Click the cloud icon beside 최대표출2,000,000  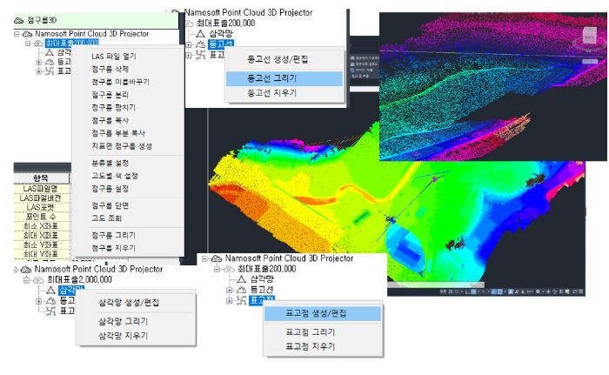[38, 280]
